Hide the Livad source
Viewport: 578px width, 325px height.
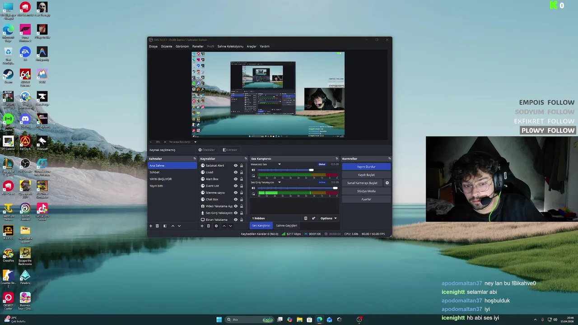pos(235,172)
